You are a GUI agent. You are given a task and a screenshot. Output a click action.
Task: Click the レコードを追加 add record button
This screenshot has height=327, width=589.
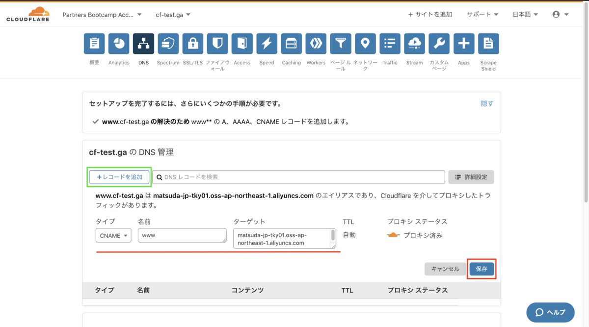119,177
